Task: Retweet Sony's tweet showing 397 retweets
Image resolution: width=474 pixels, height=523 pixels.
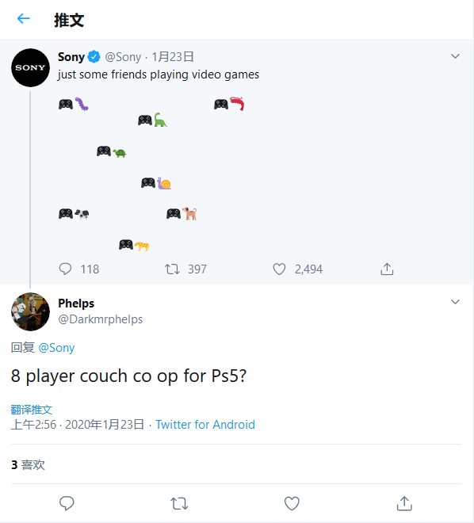Action: 172,269
